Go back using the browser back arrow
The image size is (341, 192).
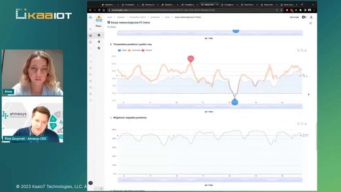pos(91,10)
